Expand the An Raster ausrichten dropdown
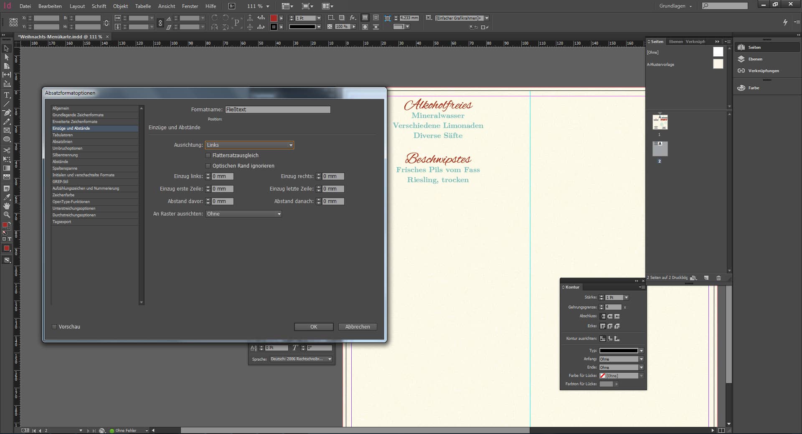This screenshot has height=434, width=802. click(244, 214)
